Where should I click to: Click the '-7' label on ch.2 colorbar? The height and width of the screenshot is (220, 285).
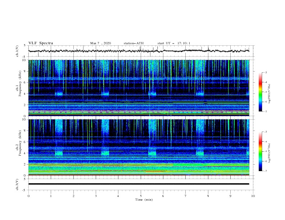265,171
